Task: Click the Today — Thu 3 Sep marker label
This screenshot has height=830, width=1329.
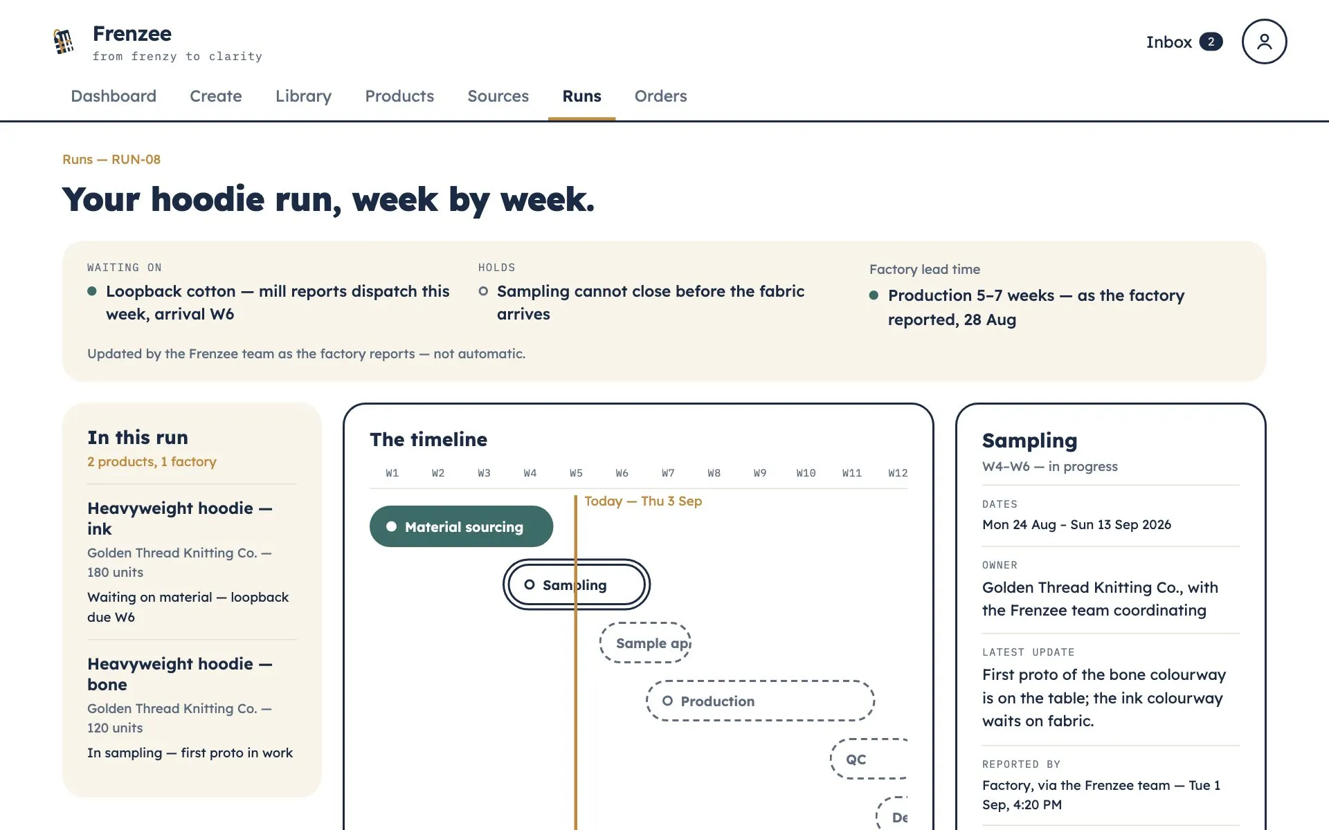Action: pos(643,501)
